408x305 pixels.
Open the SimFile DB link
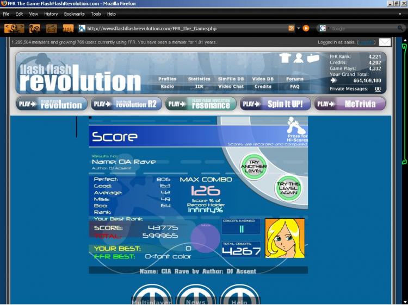[231, 79]
